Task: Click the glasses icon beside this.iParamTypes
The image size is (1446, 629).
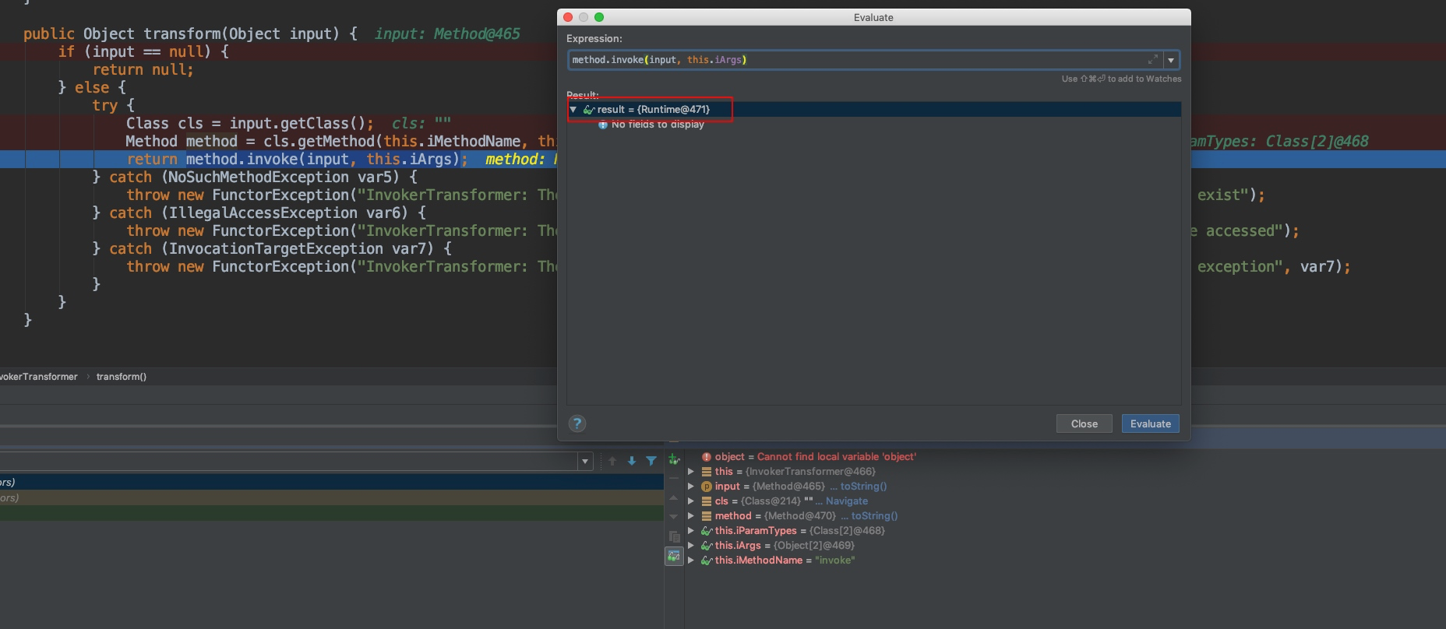Action: click(707, 531)
